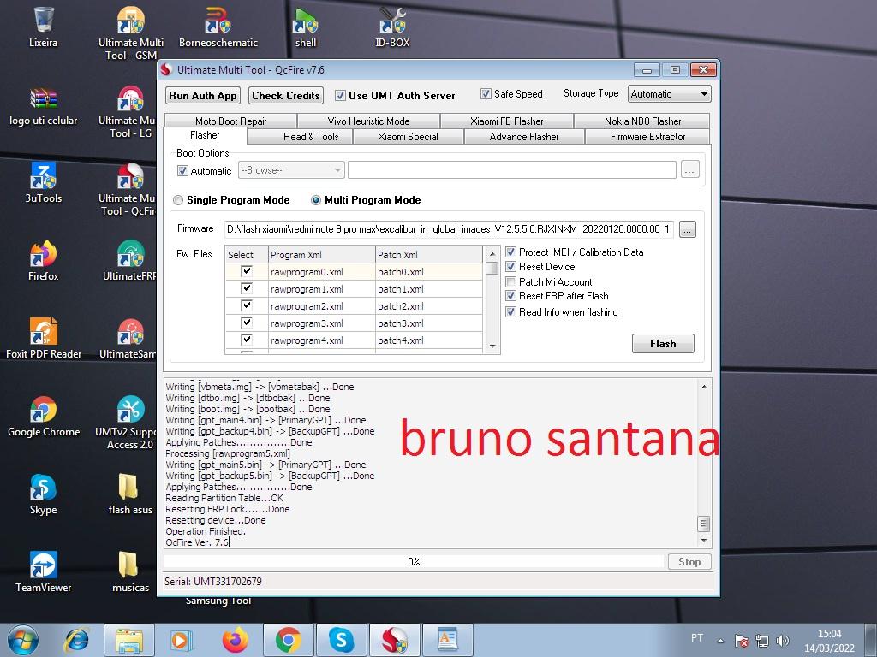Open Windows Start menu orb
This screenshot has height=657, width=877.
23,640
